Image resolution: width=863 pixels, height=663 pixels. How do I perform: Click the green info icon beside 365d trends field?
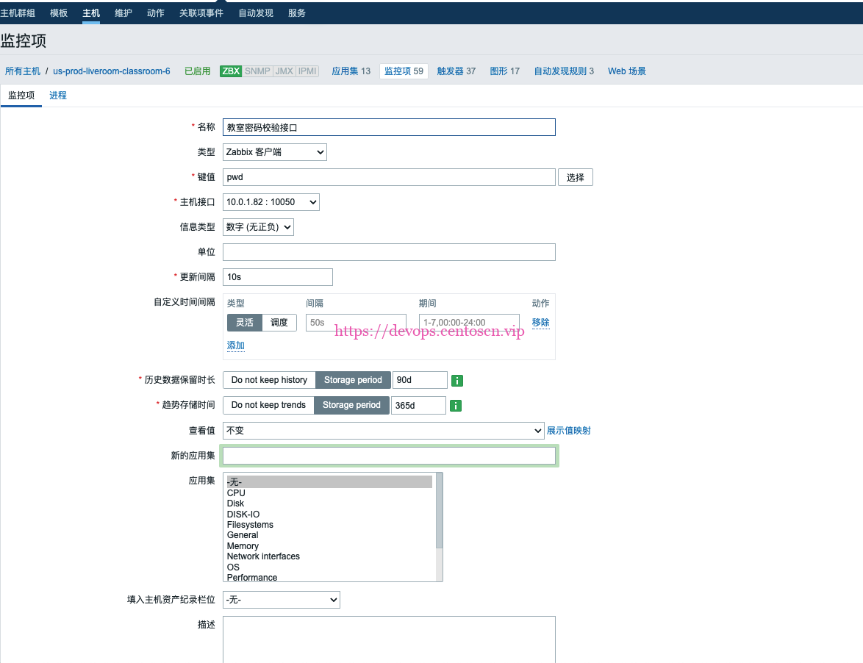tap(454, 405)
